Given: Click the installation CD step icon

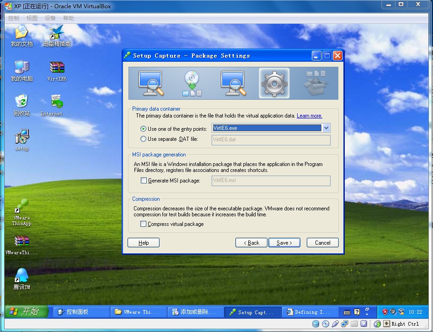Looking at the screenshot, I should 192,83.
